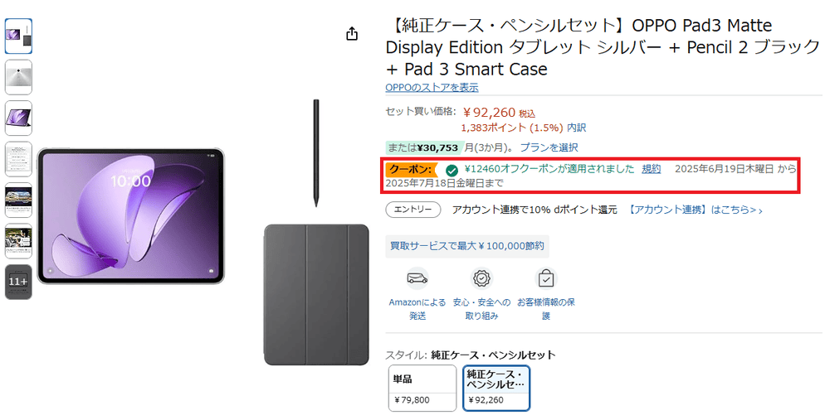Viewport: 830px width, 420px height.
Task: Click the 買取サービスで最大¥100,000節約 banner
Action: tap(466, 246)
